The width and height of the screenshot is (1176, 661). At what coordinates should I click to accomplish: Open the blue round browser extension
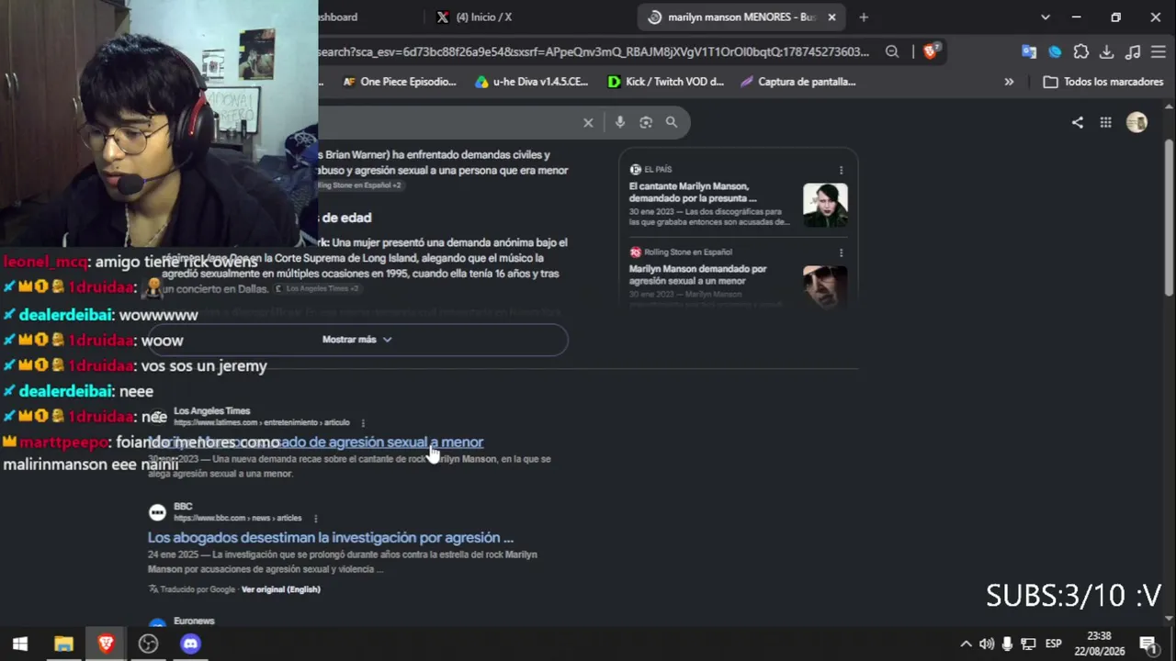pyautogui.click(x=1055, y=51)
